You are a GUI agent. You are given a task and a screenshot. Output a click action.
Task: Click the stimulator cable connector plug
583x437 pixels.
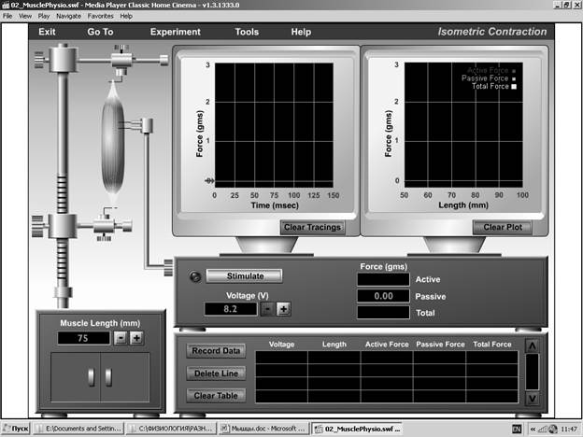tap(168, 268)
